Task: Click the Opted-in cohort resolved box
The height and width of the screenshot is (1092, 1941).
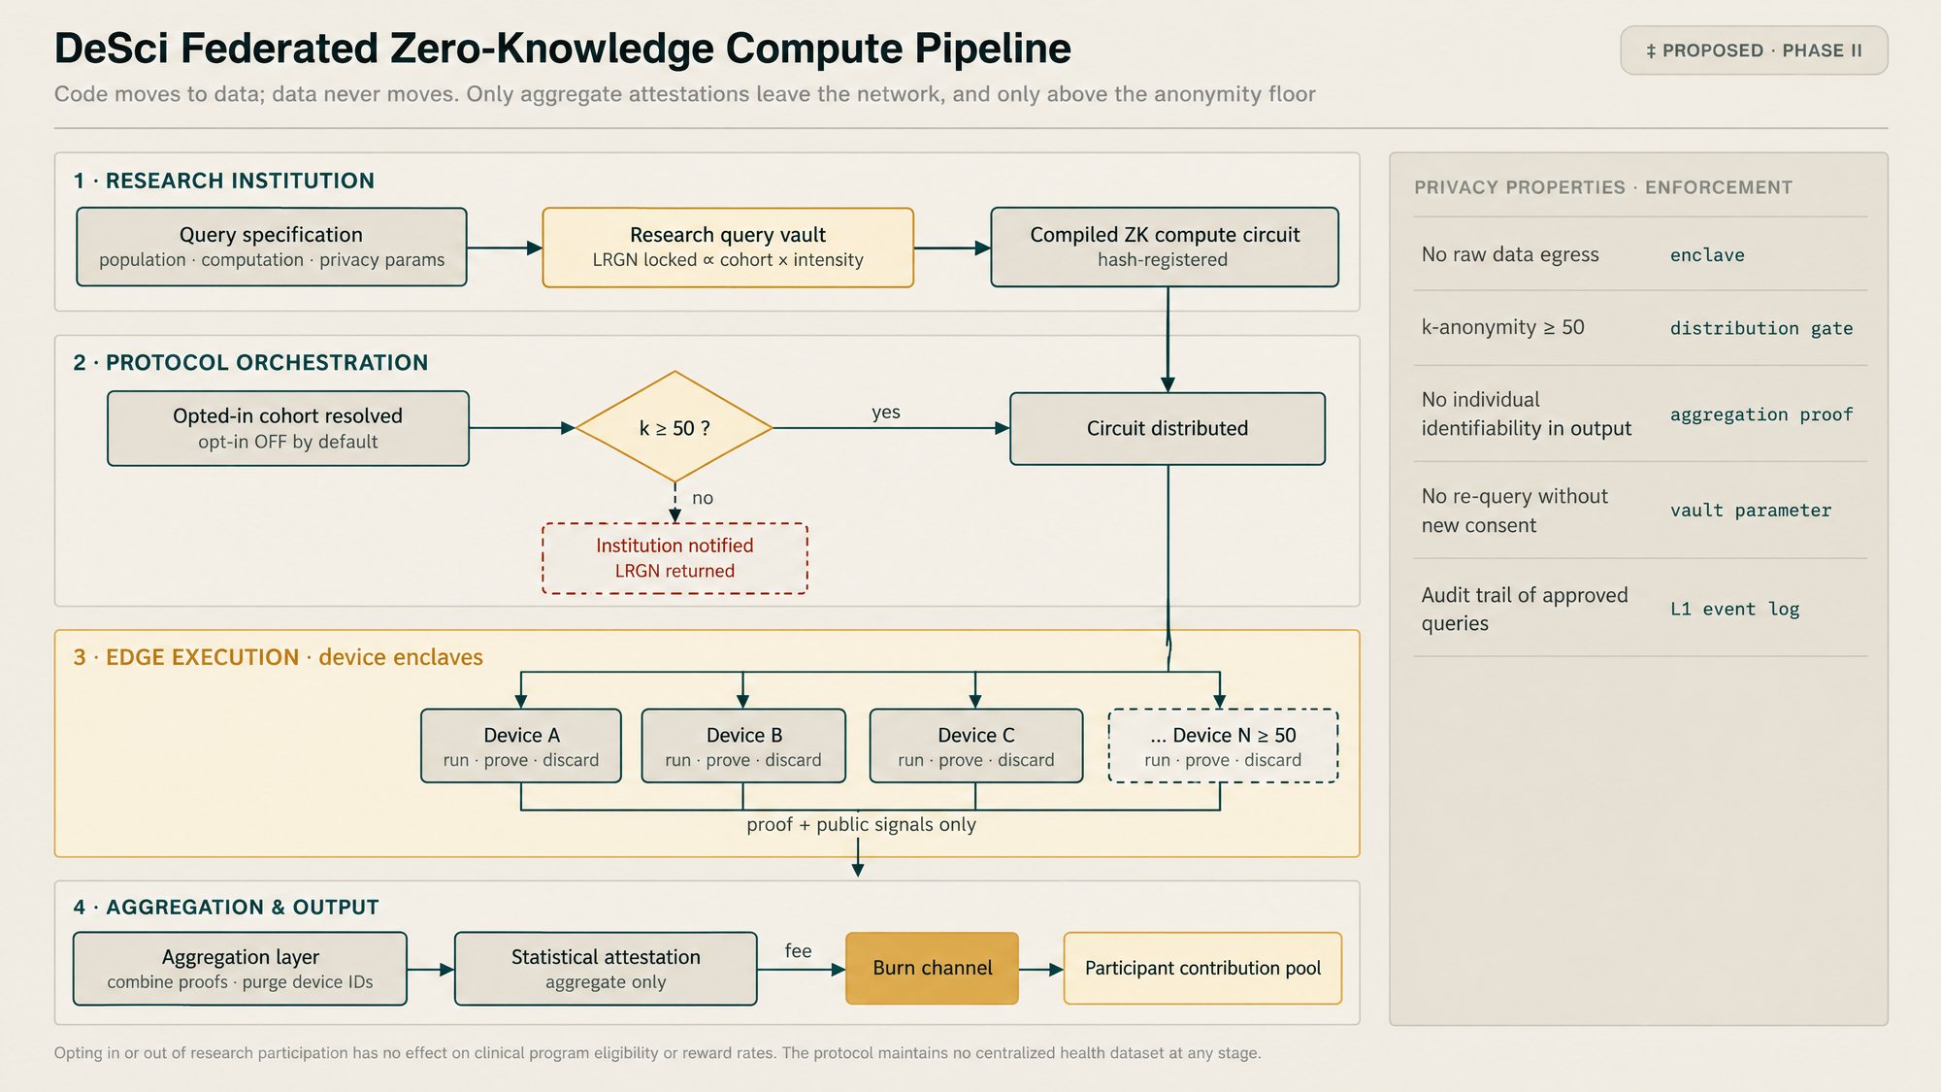Action: coord(288,428)
